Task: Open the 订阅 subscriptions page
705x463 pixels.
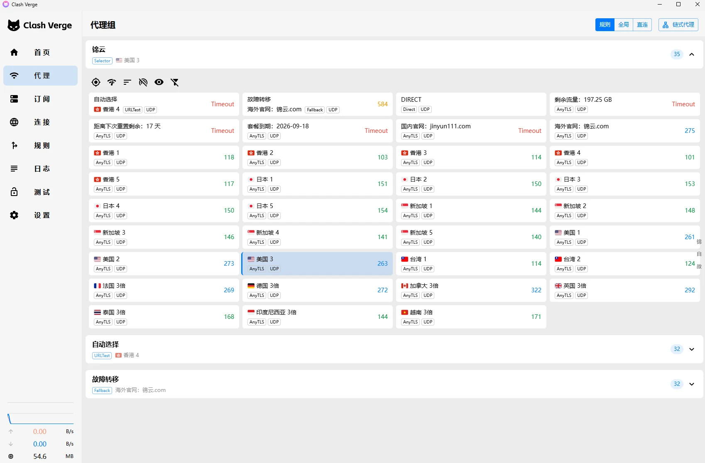Action: (41, 99)
